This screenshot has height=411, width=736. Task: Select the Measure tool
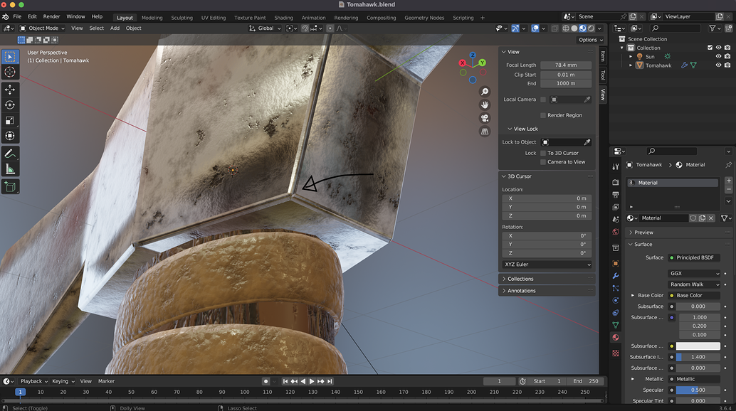point(10,169)
